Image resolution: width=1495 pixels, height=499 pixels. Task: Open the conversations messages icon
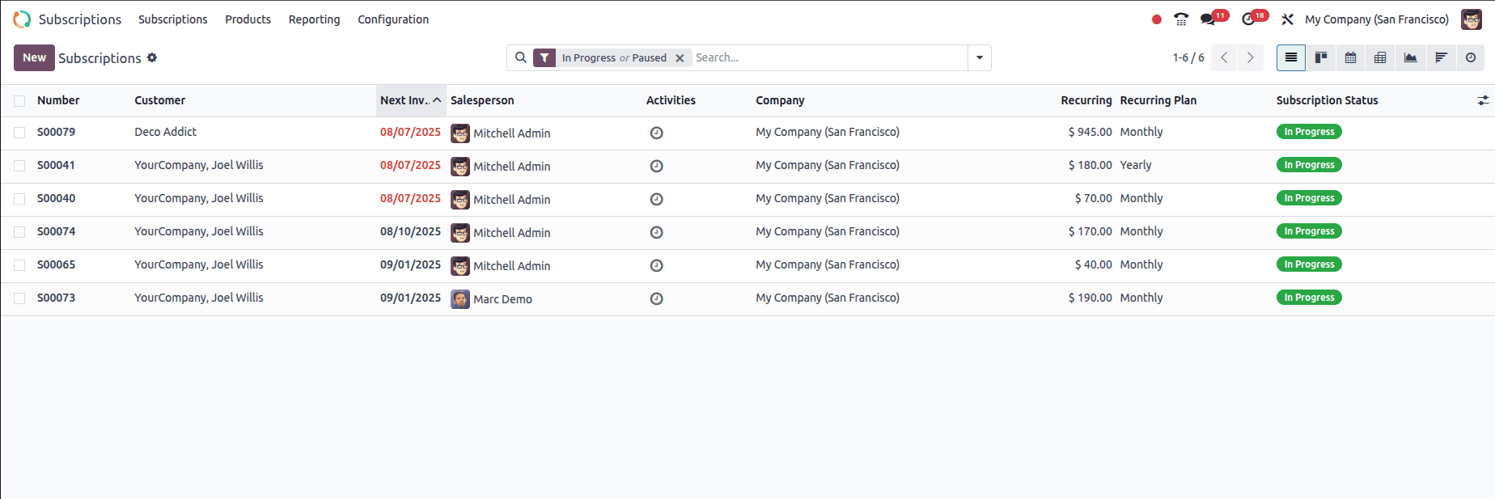1208,19
